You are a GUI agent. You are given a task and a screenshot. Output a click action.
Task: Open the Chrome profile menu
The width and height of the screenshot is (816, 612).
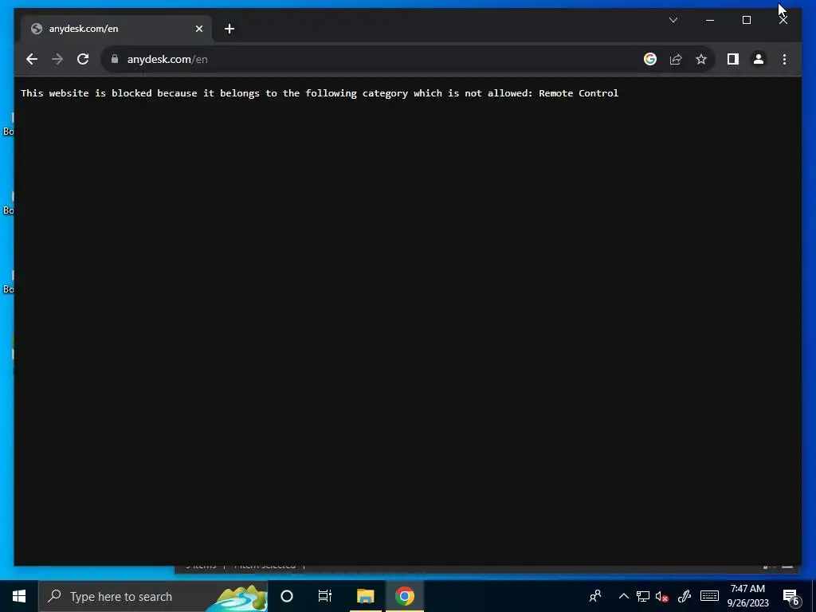point(759,59)
